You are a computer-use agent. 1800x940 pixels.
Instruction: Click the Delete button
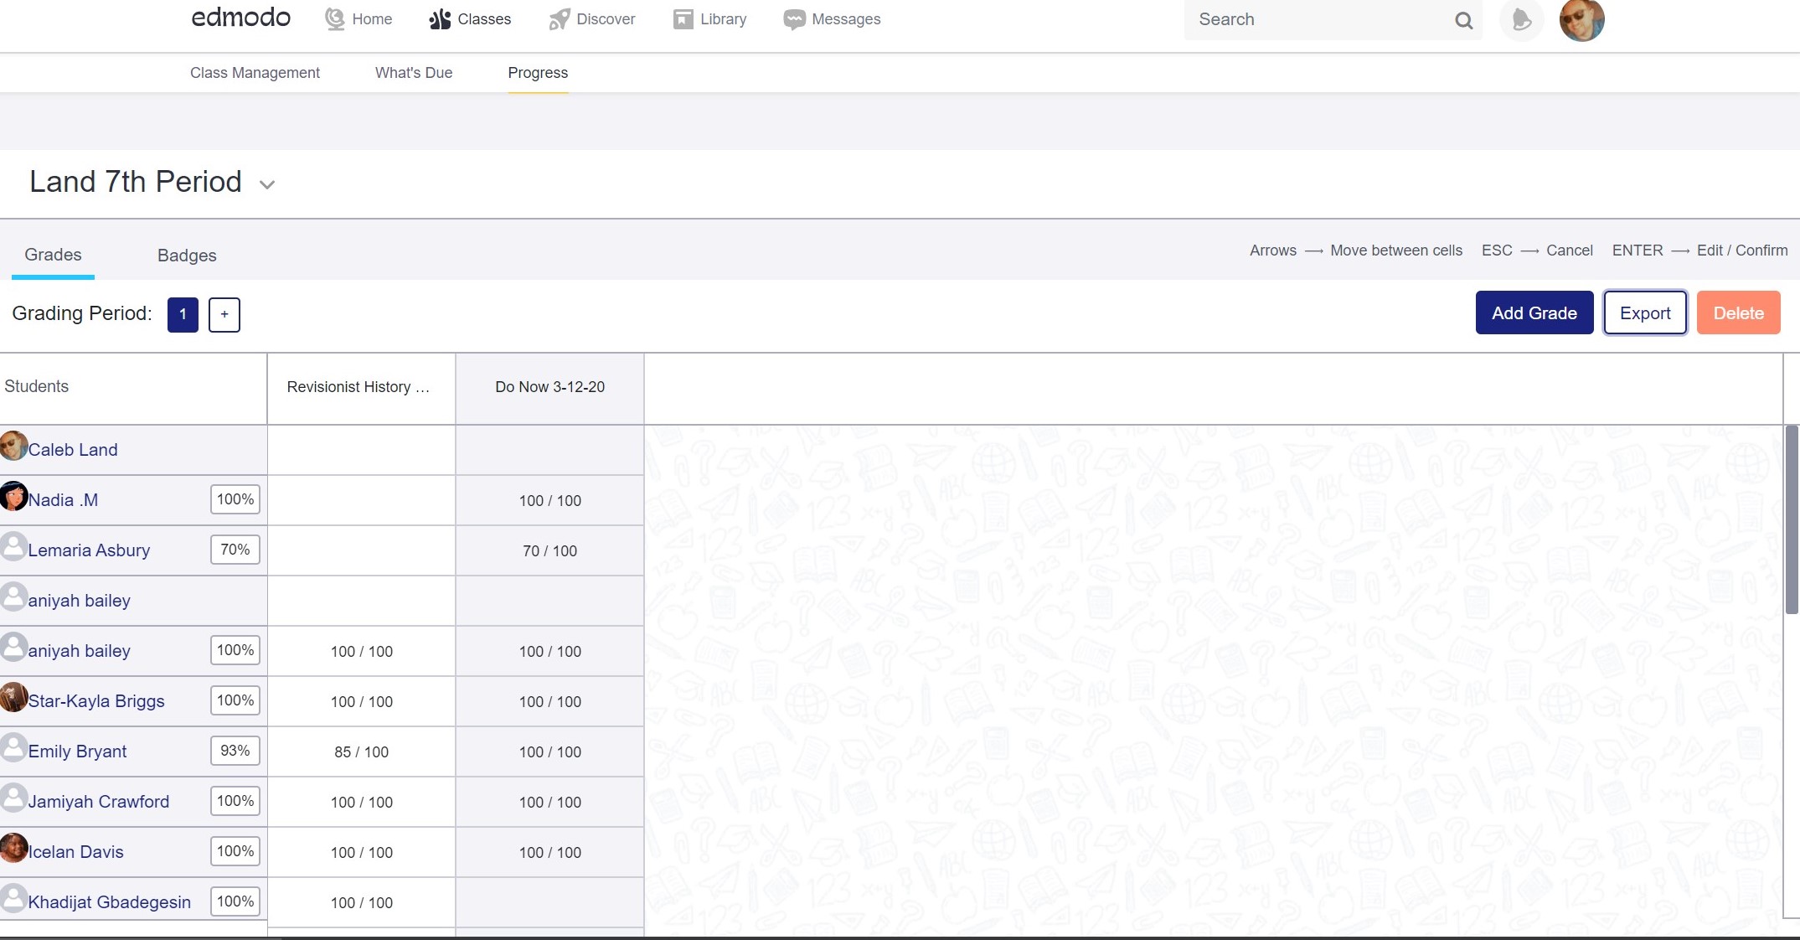pyautogui.click(x=1738, y=312)
